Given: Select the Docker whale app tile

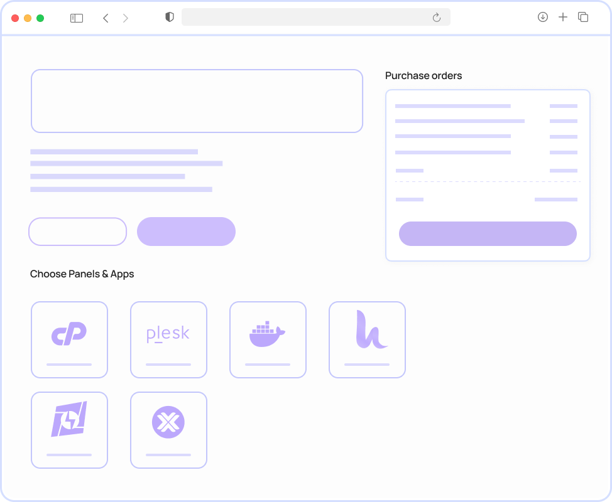Looking at the screenshot, I should (x=268, y=339).
